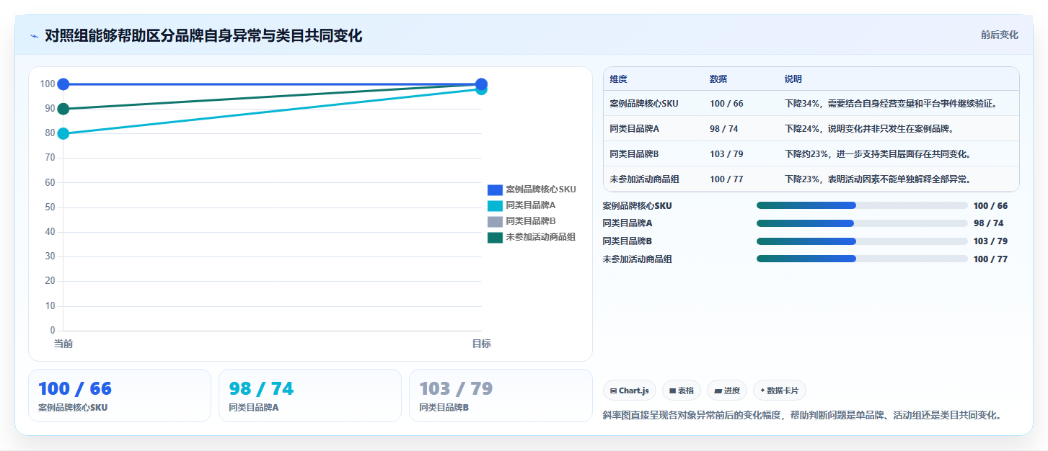Select table cell 案例品牌核心SKU

click(x=643, y=104)
